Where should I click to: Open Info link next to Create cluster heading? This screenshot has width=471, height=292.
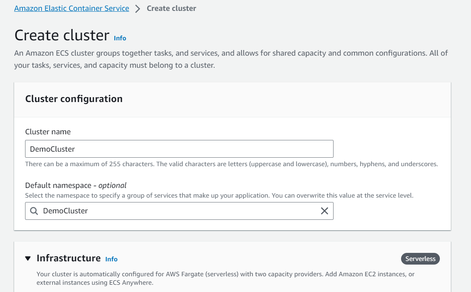120,38
